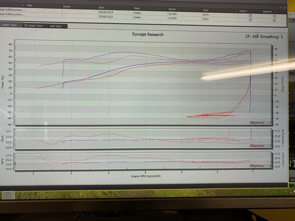Click sort arrow beside Title header
The image size is (295, 221).
[x=24, y=5]
